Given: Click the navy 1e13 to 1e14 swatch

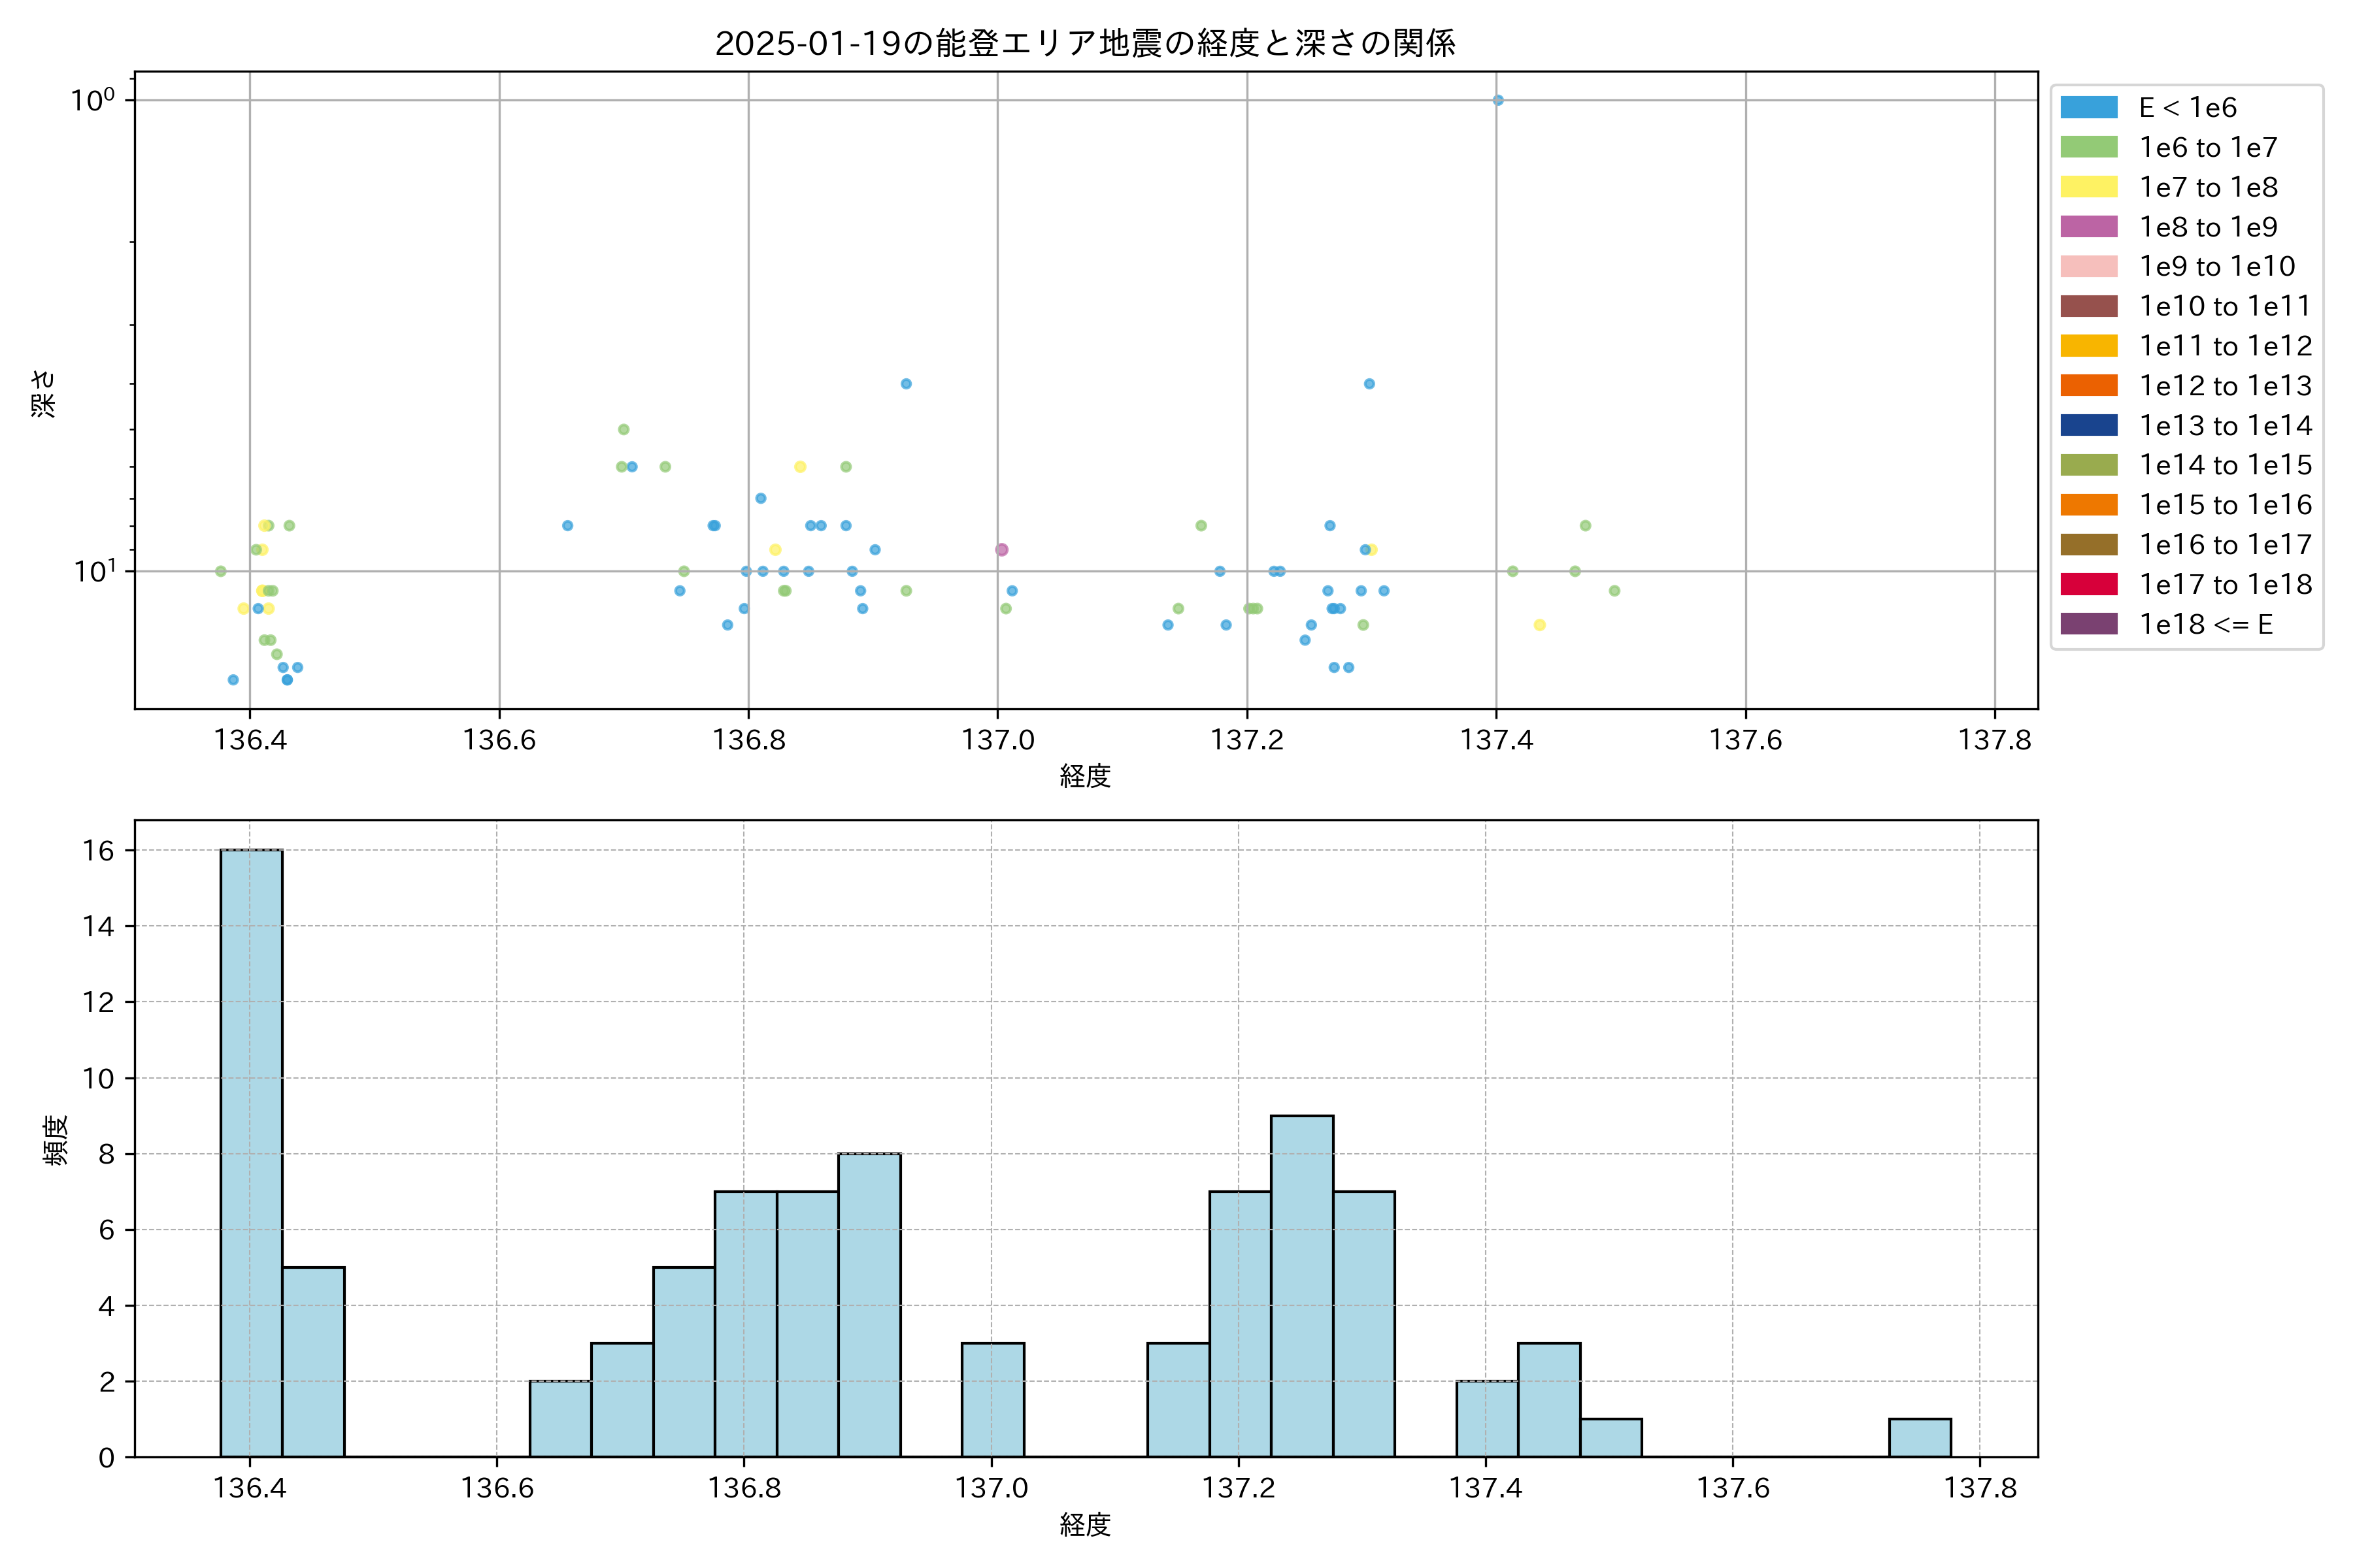Looking at the screenshot, I should pos(2088,425).
